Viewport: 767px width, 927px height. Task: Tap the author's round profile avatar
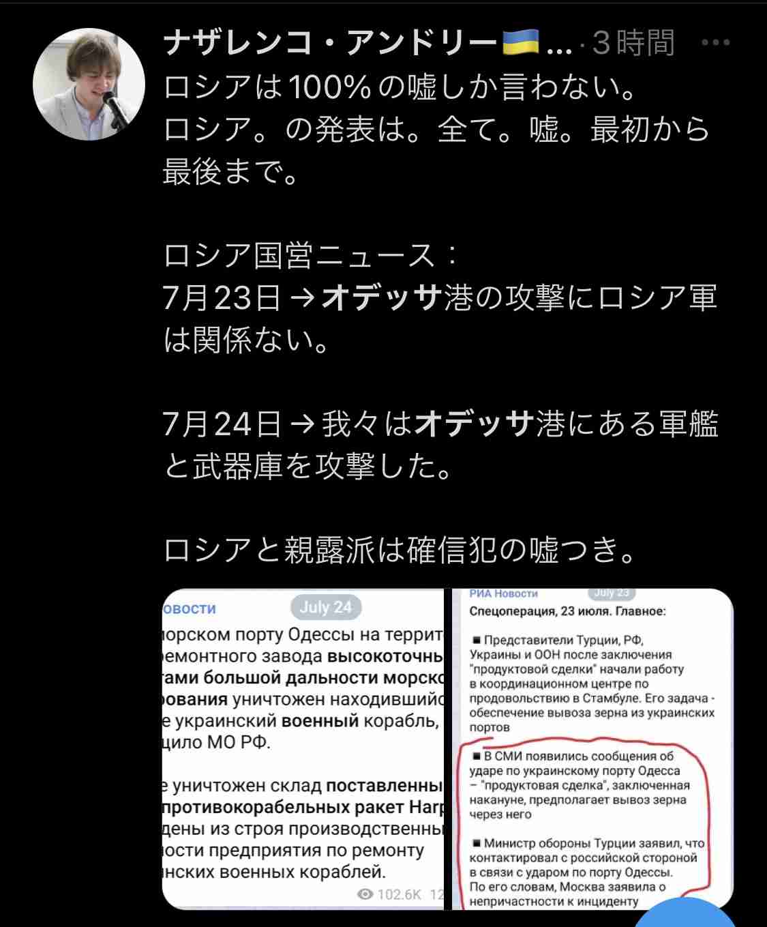click(x=89, y=84)
